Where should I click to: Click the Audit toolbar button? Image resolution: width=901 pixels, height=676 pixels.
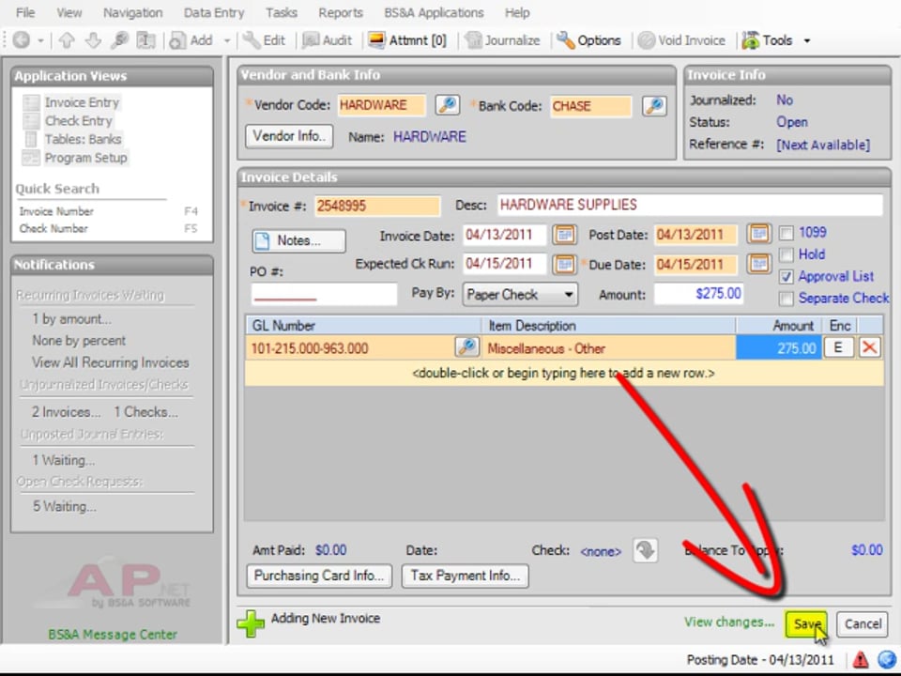point(328,40)
